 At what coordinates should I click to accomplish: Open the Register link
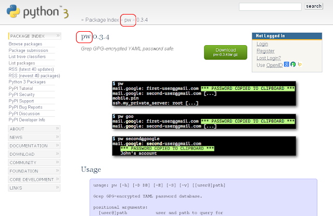265,51
